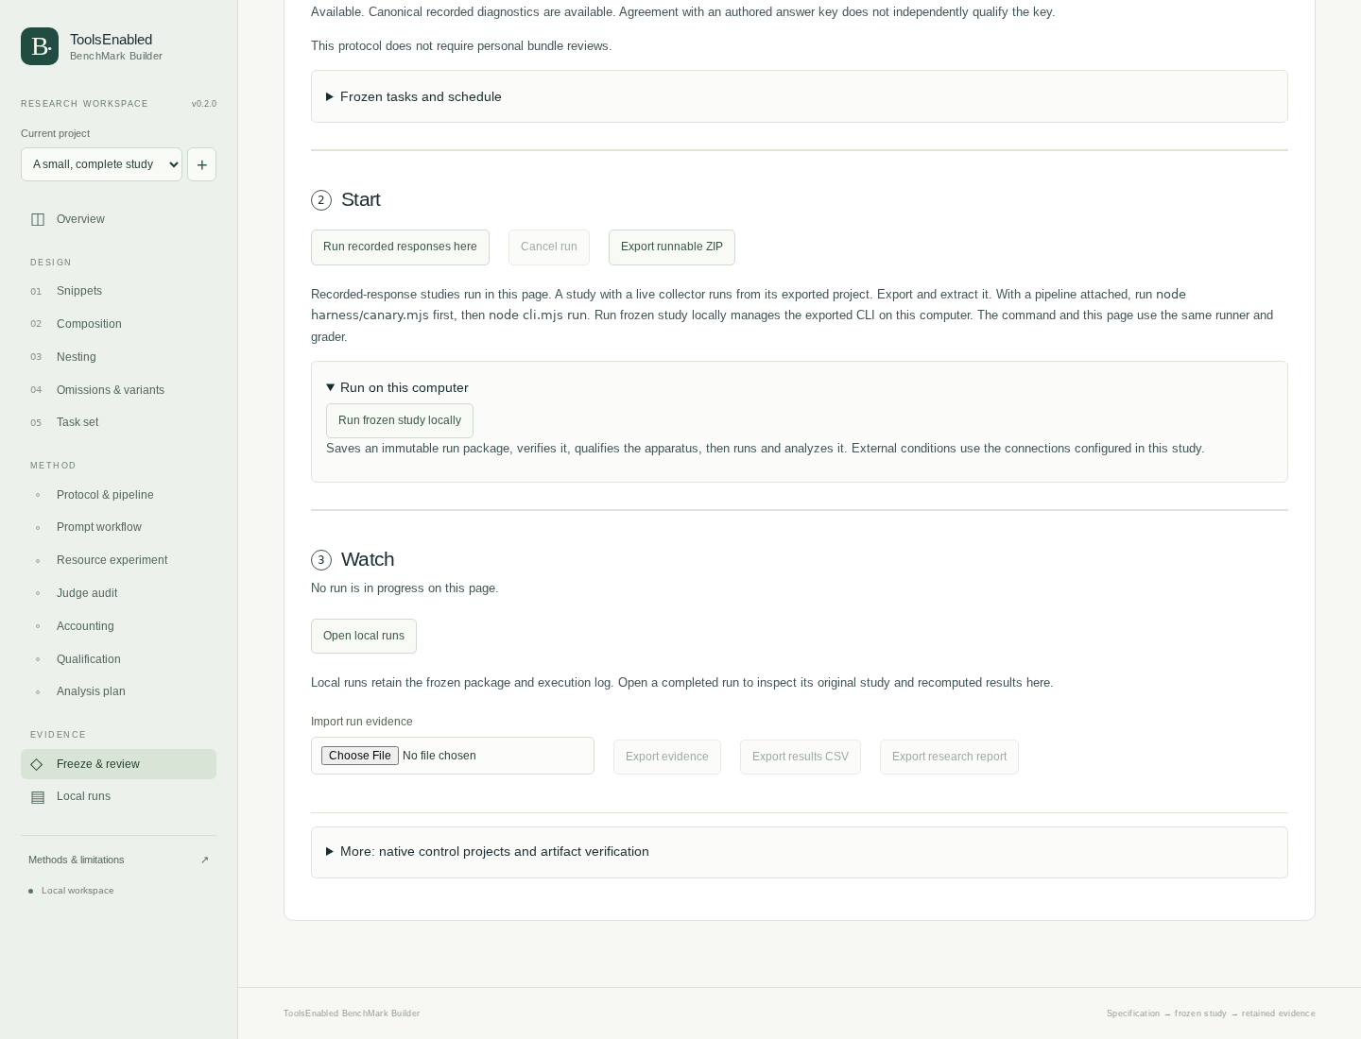Open the Current project dropdown
Screen dimensions: 1361x1039
click(101, 164)
